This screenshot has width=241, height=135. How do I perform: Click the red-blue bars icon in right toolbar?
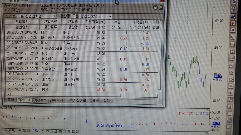233,30
